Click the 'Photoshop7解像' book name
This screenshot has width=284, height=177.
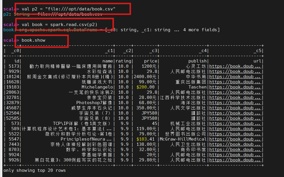[x=94, y=103]
